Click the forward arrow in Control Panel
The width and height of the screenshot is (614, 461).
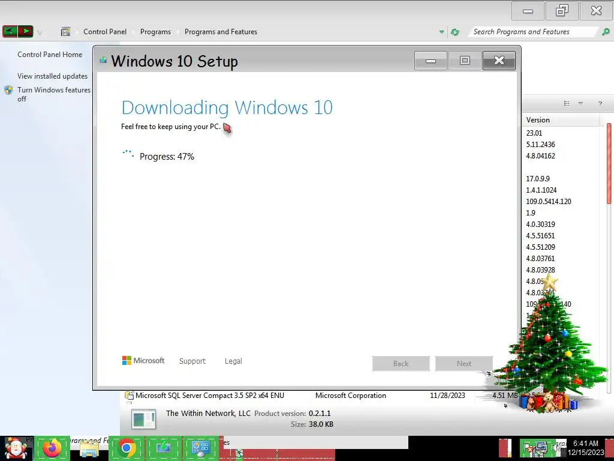(25, 31)
